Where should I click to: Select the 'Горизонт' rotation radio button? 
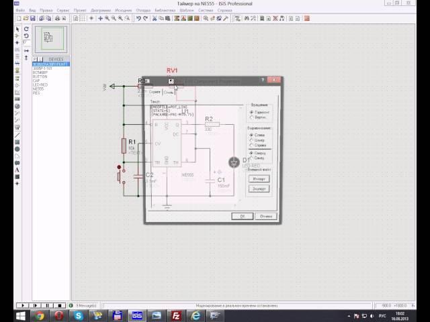tap(251, 112)
